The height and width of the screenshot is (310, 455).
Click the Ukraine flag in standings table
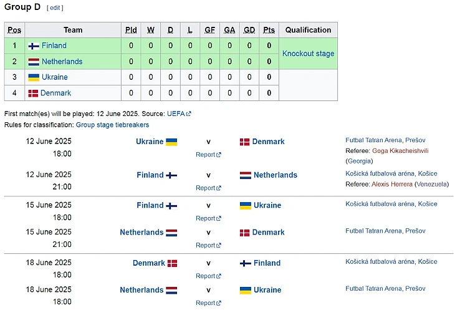pos(34,77)
